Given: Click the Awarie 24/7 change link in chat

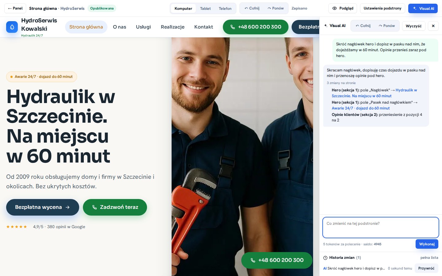Looking at the screenshot, I should pos(361,108).
